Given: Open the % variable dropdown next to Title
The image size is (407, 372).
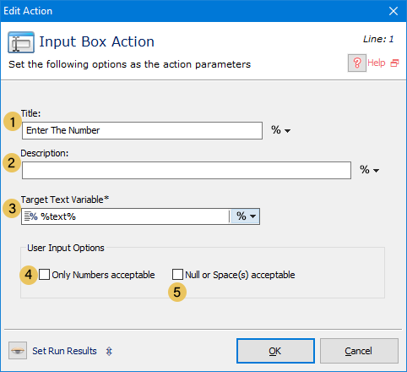Looking at the screenshot, I should tap(280, 130).
